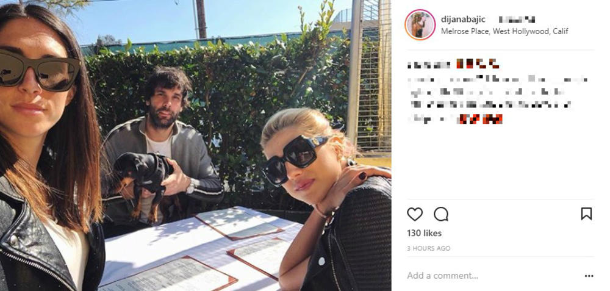
Task: Open comments via the speech bubble icon
Action: click(x=441, y=214)
